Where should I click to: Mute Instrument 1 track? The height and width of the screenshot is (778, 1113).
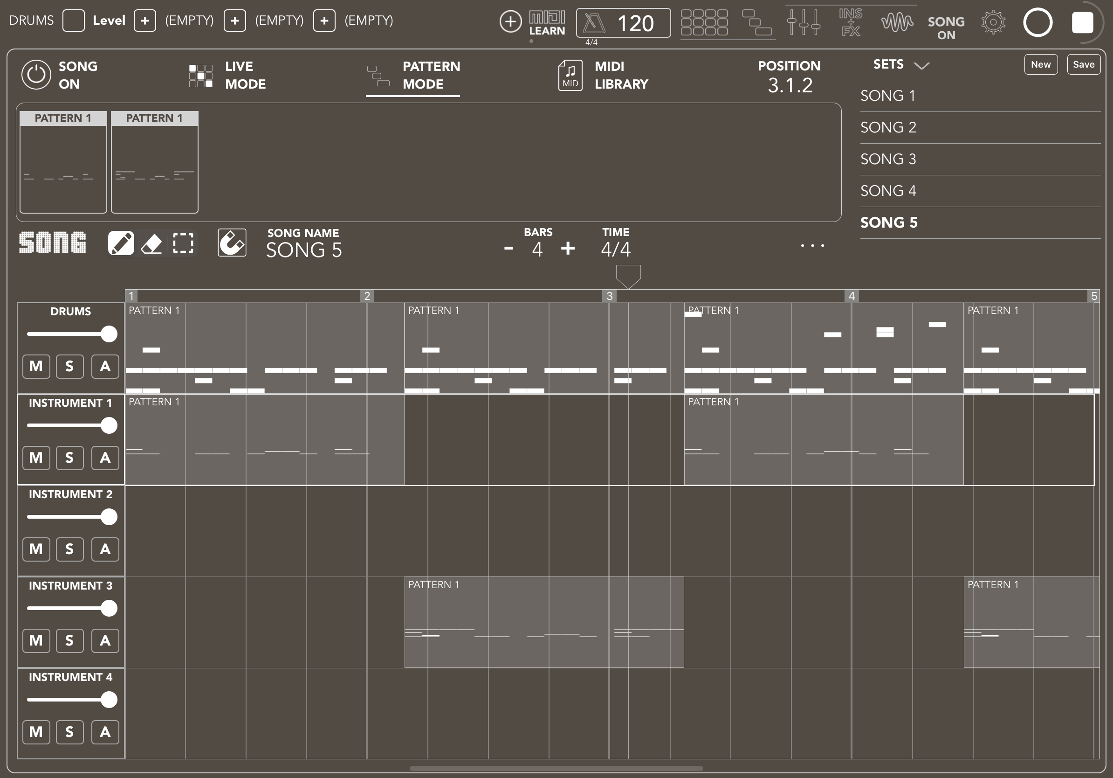tap(36, 458)
